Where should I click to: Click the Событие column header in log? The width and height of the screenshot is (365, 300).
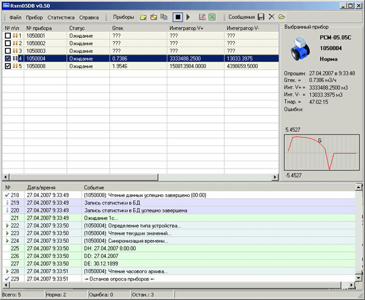(94, 187)
